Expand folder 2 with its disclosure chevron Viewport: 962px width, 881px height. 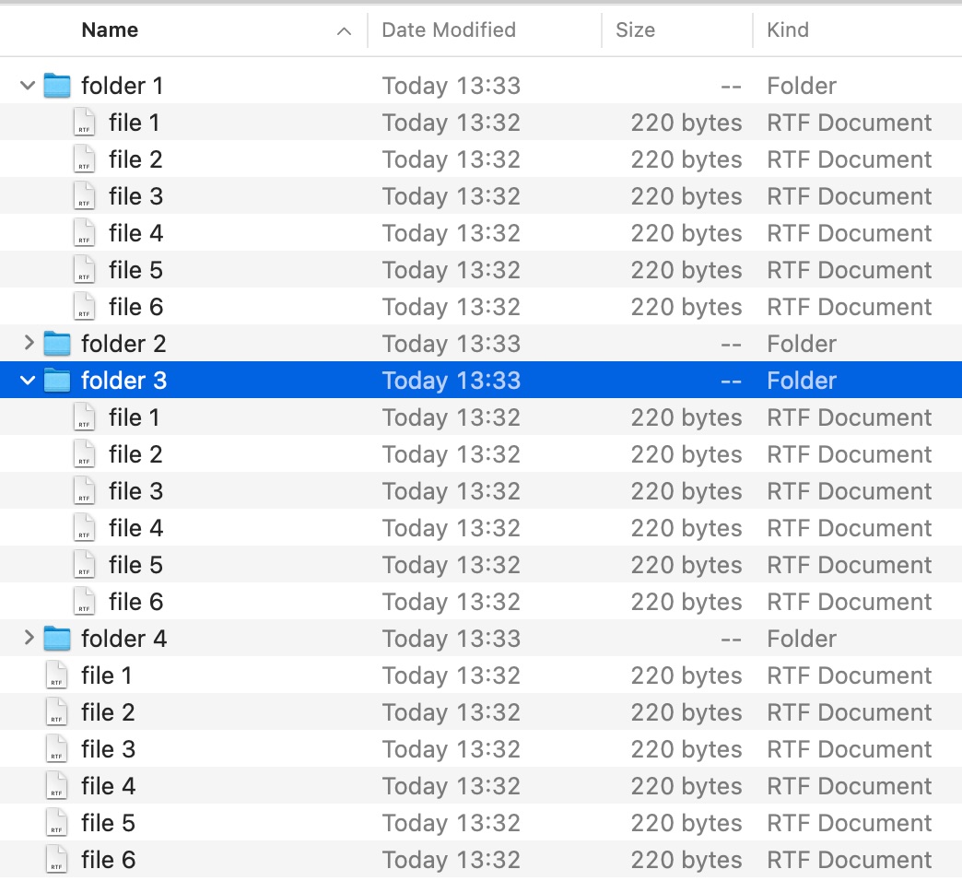click(28, 344)
